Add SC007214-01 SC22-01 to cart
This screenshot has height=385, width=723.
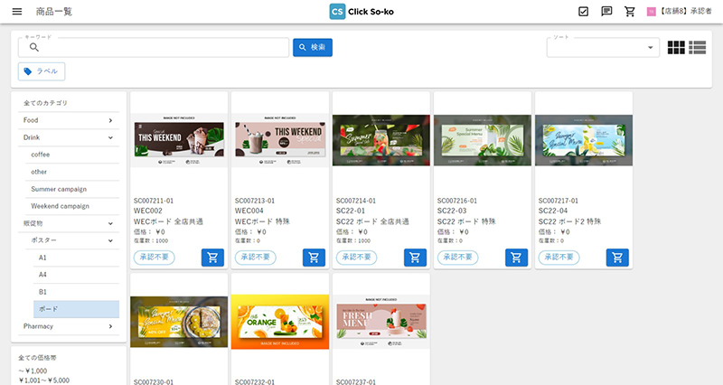415,258
